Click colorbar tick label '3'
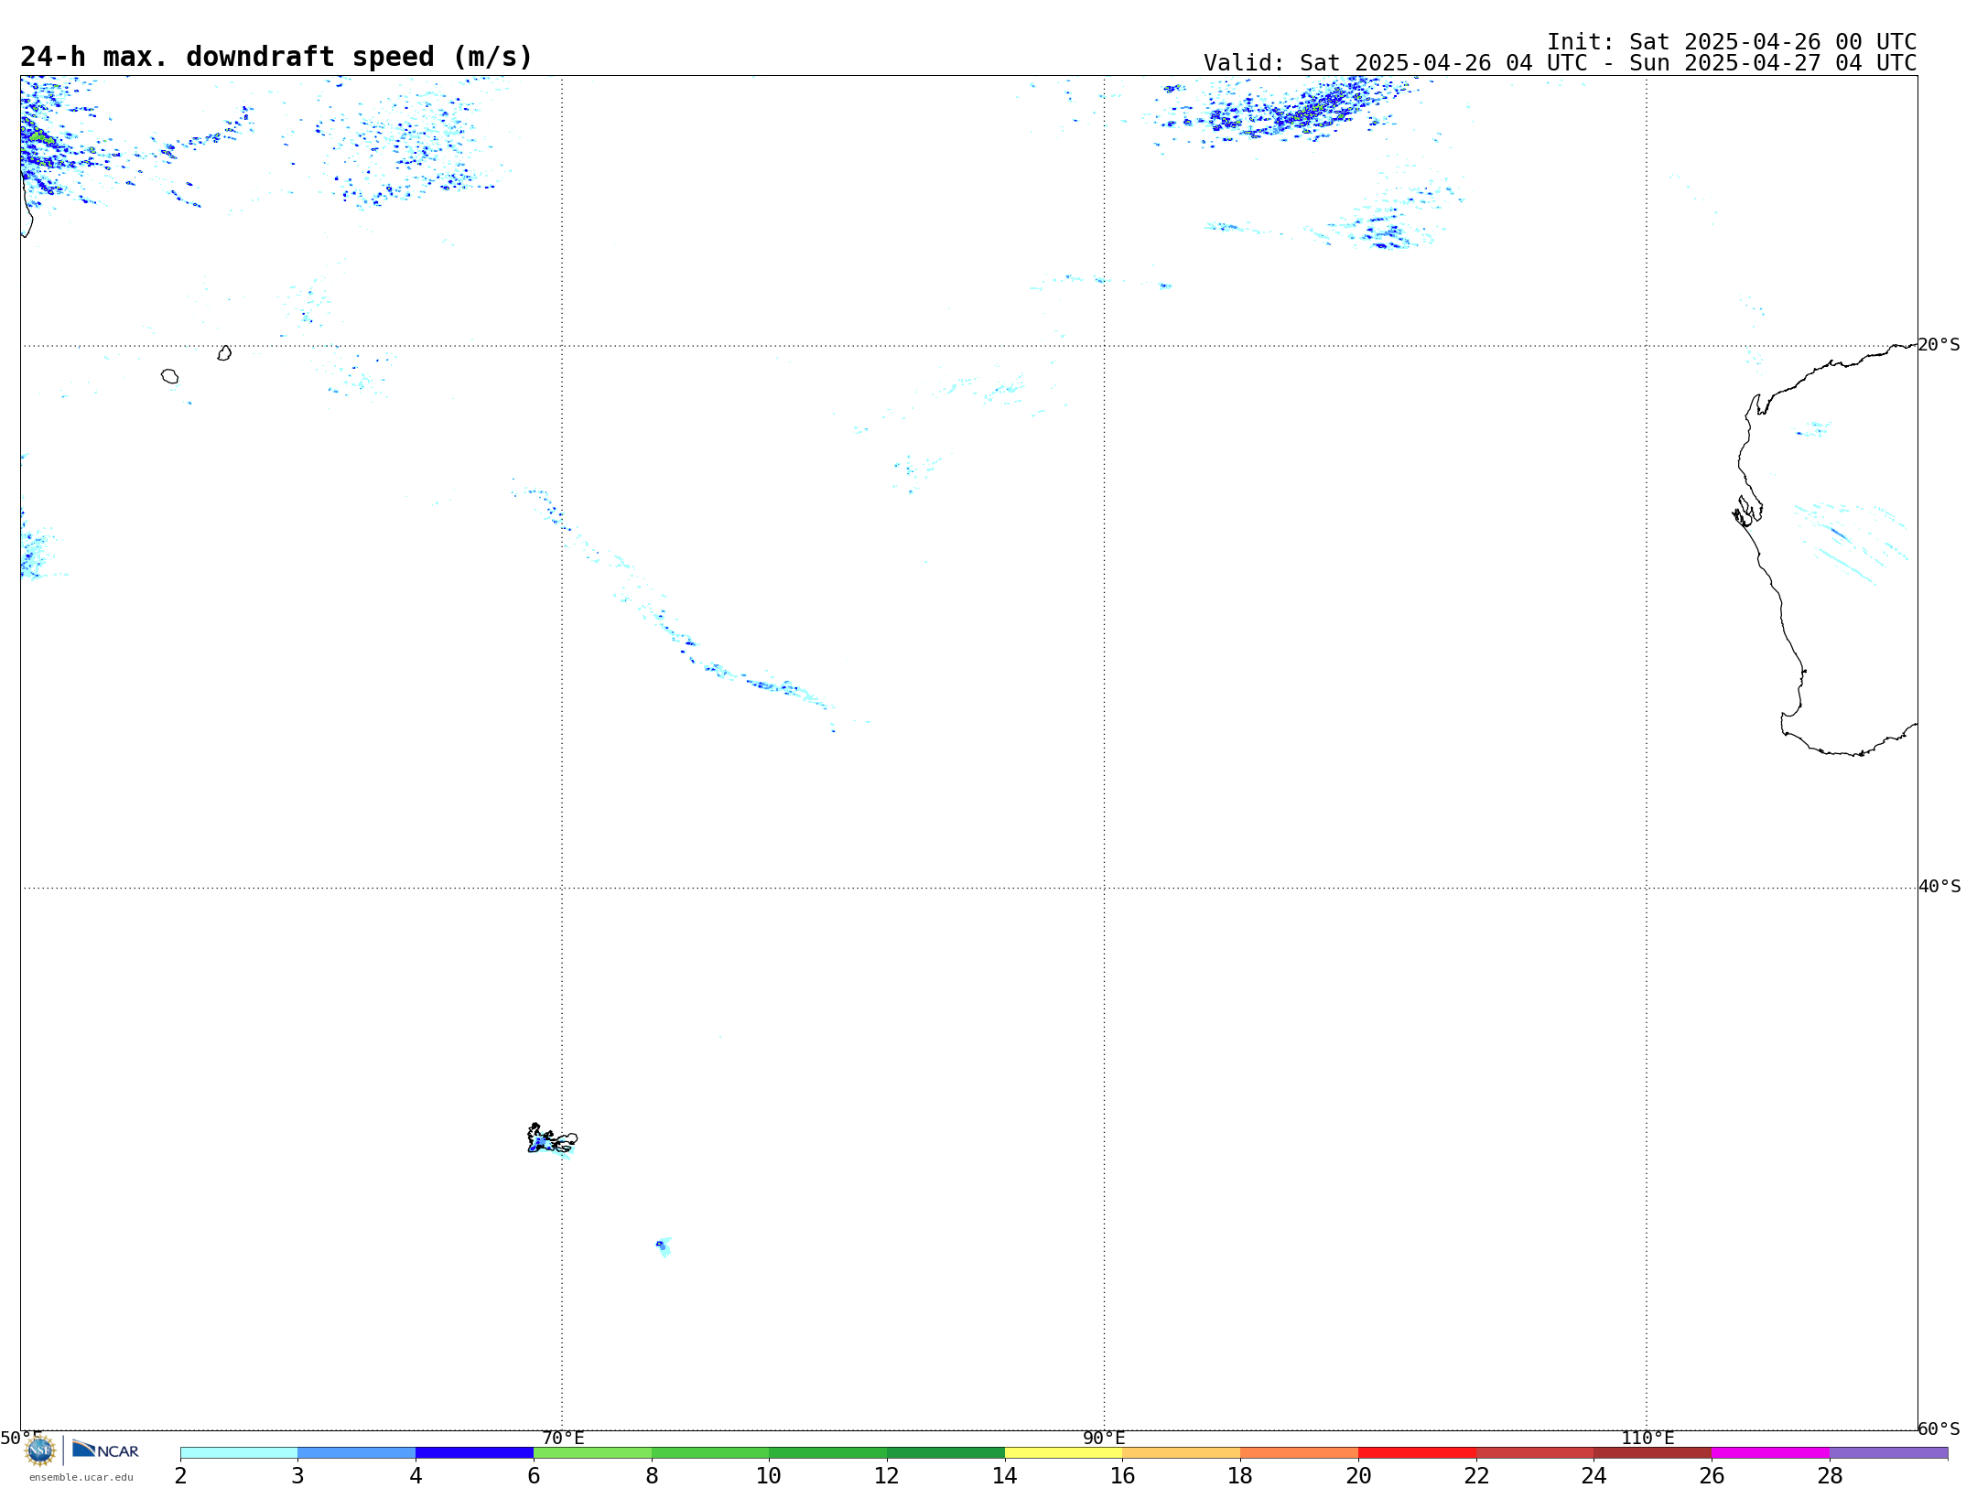 pos(297,1475)
